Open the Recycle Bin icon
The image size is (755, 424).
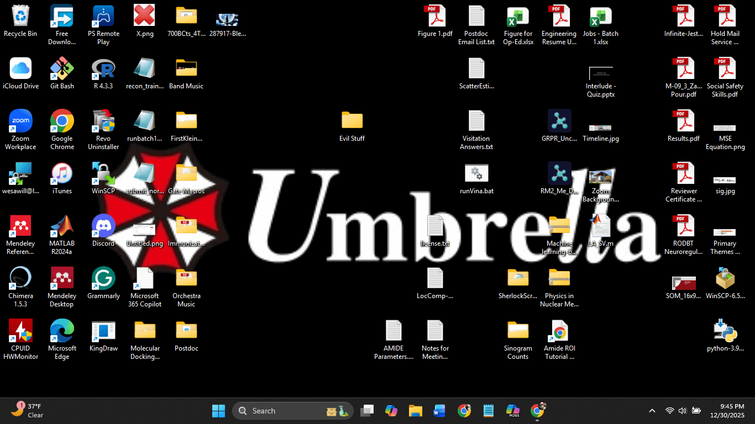(x=20, y=17)
